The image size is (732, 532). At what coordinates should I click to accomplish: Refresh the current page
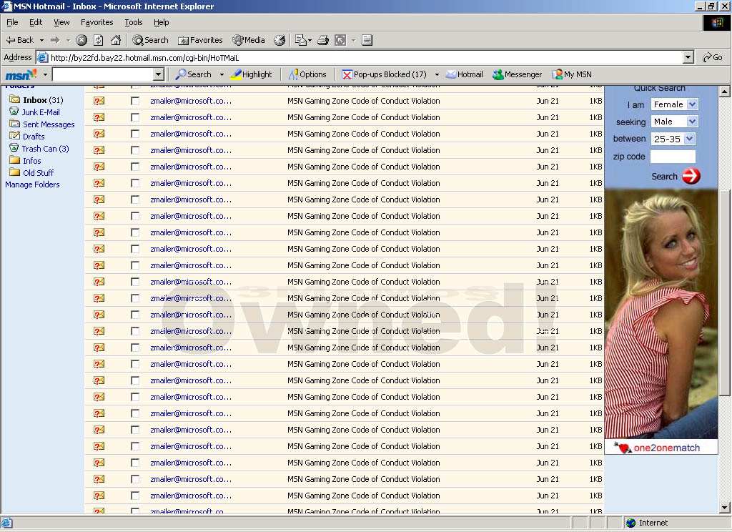(99, 40)
